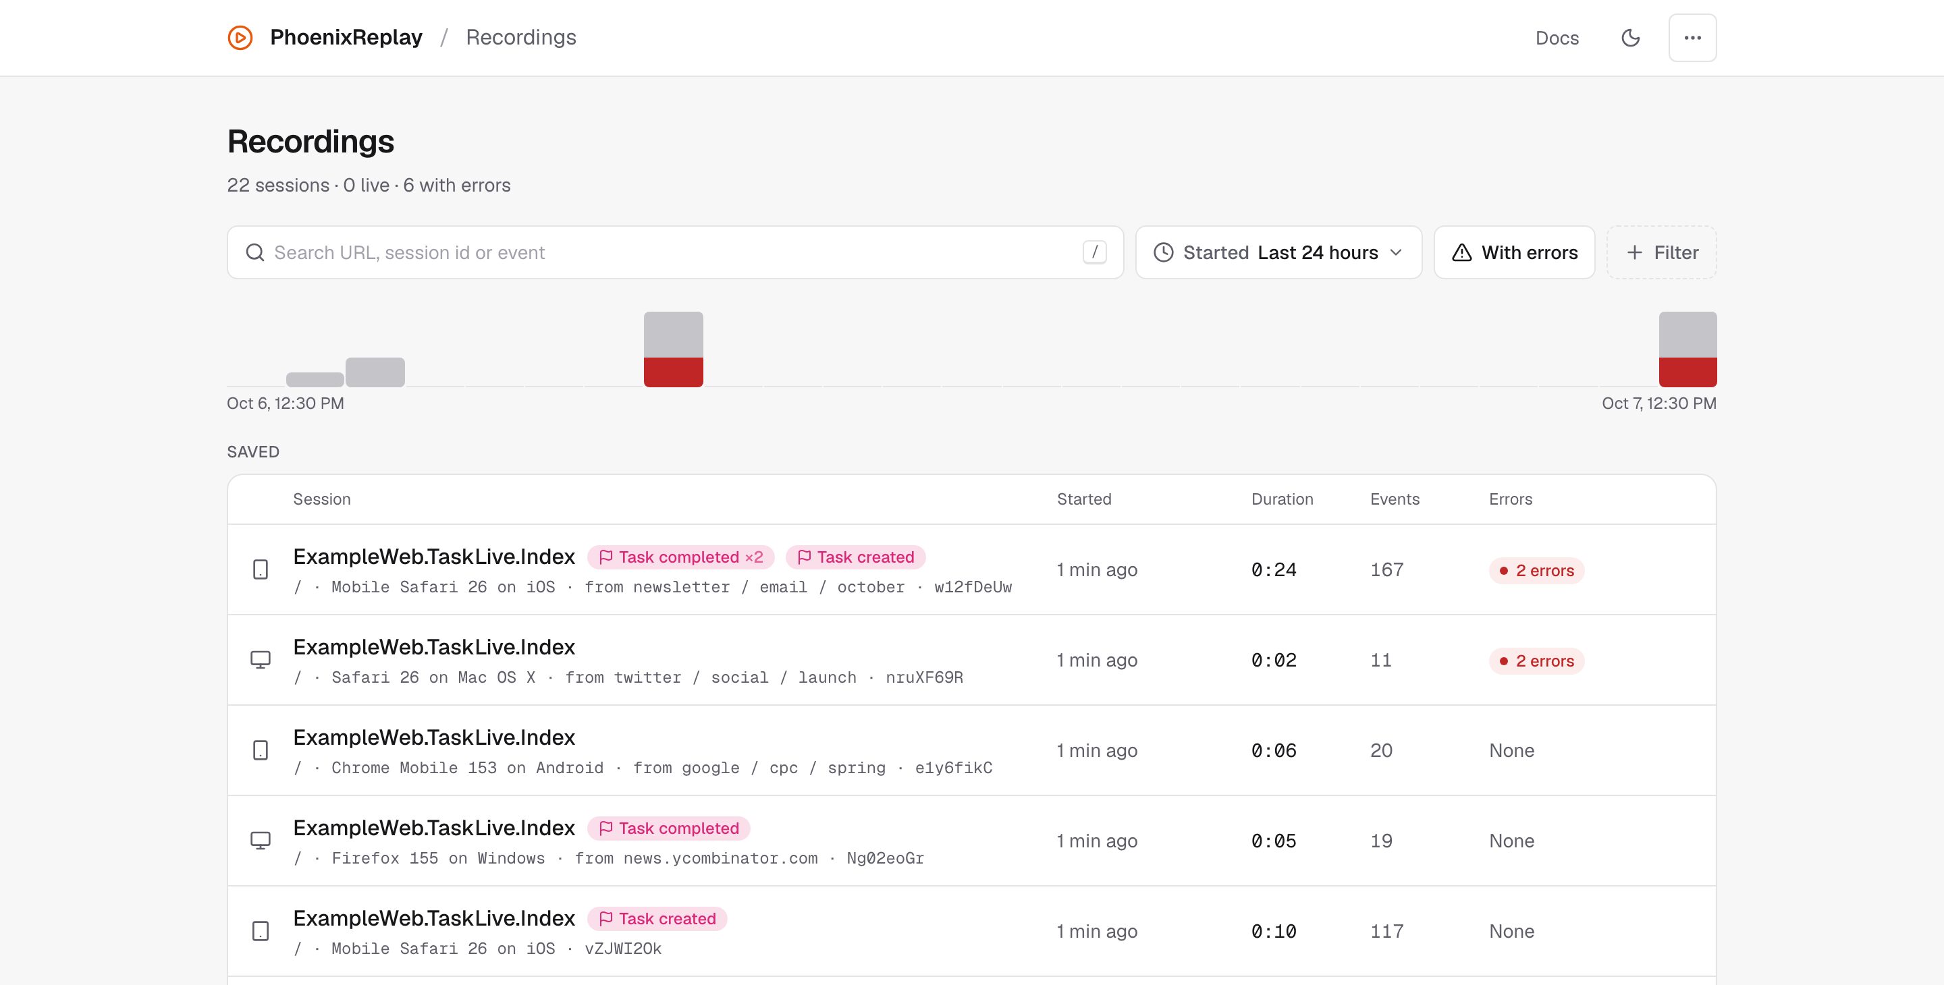1944x985 pixels.
Task: Click the warning triangle icon
Action: coord(1462,253)
